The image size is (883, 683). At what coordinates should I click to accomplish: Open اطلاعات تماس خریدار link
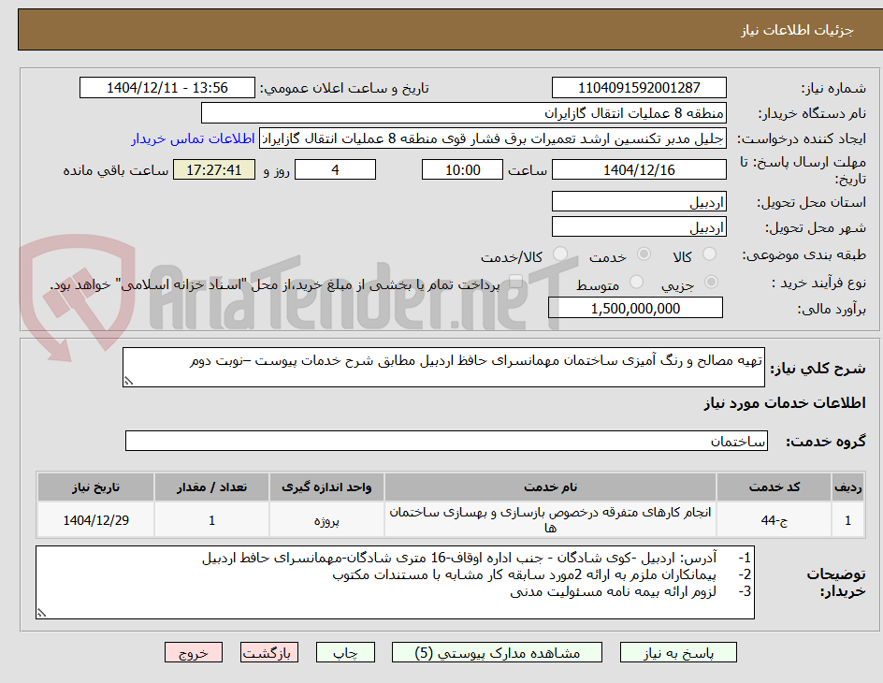click(x=193, y=139)
